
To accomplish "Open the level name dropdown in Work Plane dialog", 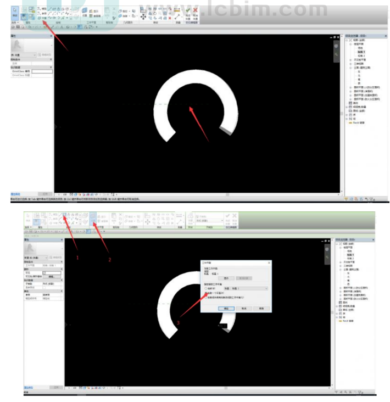I will click(246, 288).
